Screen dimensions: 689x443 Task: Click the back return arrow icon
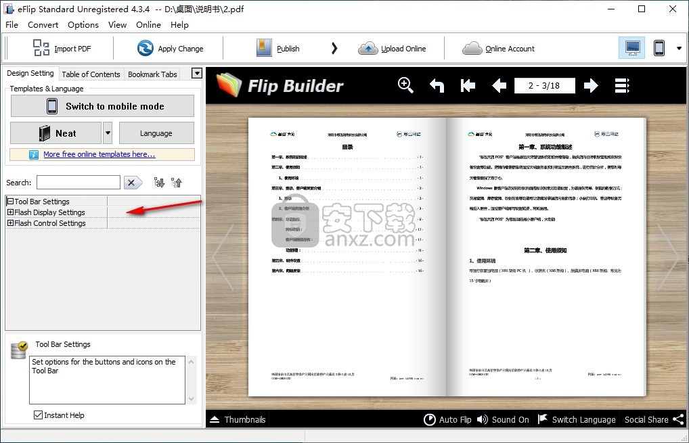pos(437,85)
